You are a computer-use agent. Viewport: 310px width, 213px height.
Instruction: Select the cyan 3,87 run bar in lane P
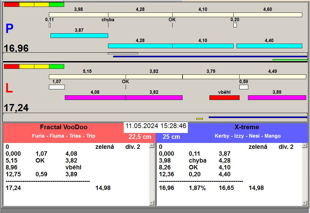pos(79,35)
